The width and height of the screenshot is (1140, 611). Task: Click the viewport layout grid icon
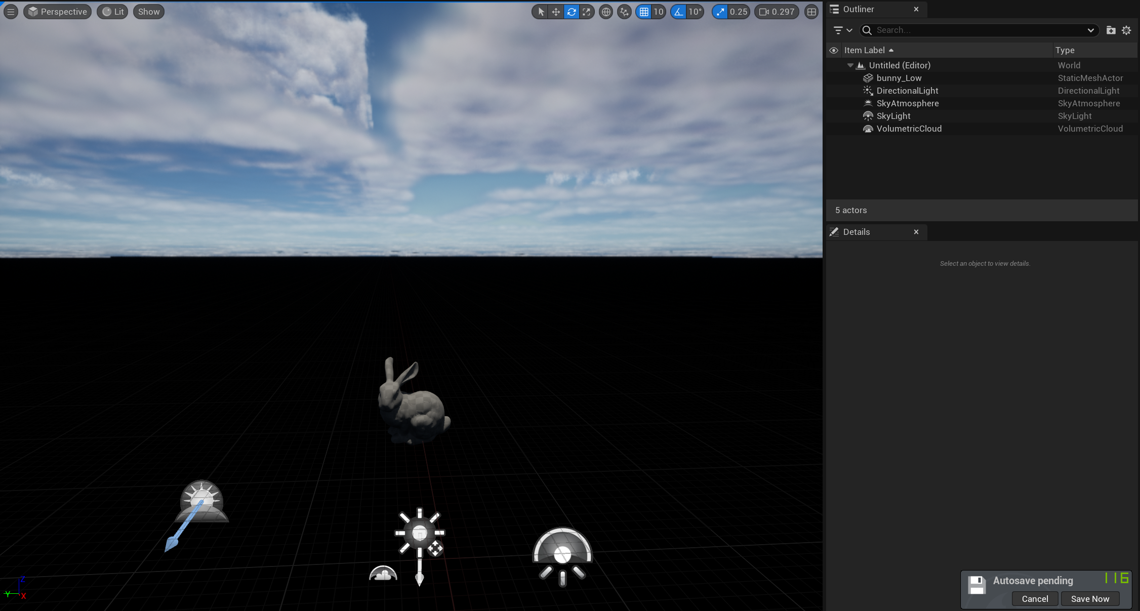(811, 12)
